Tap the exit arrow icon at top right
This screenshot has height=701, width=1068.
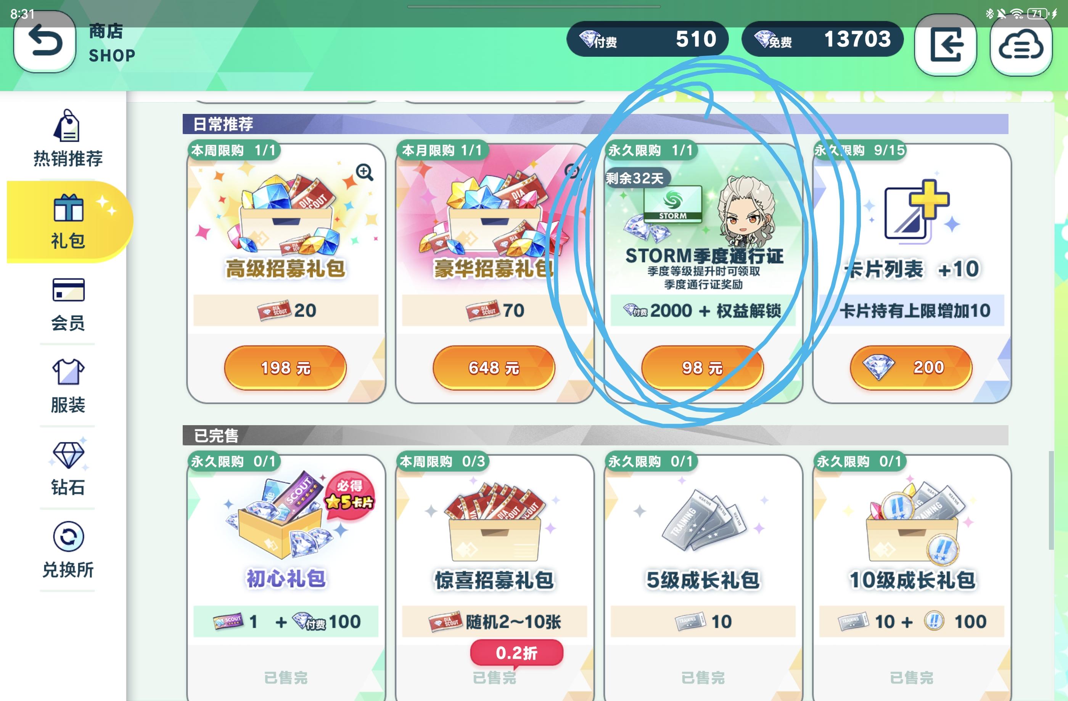coord(945,45)
